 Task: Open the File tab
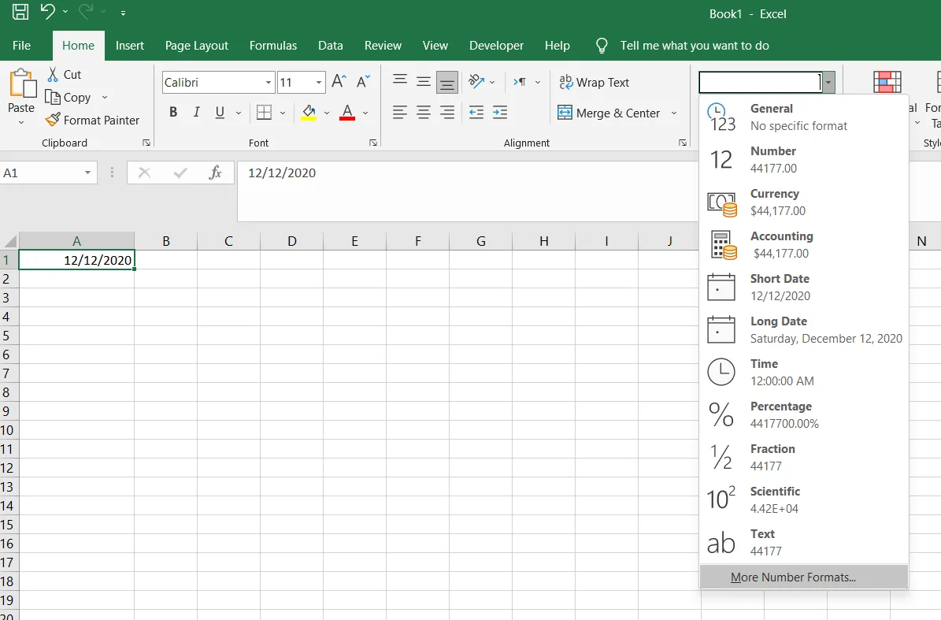pyautogui.click(x=21, y=46)
